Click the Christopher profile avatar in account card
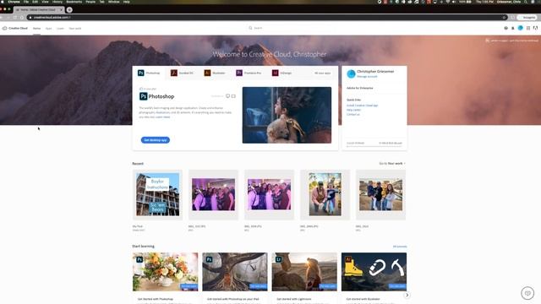Viewport: 541px width, 304px height. (x=351, y=73)
